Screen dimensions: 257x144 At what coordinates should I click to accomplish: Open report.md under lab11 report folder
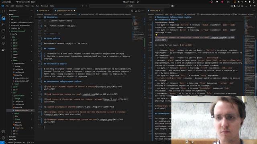20,128
